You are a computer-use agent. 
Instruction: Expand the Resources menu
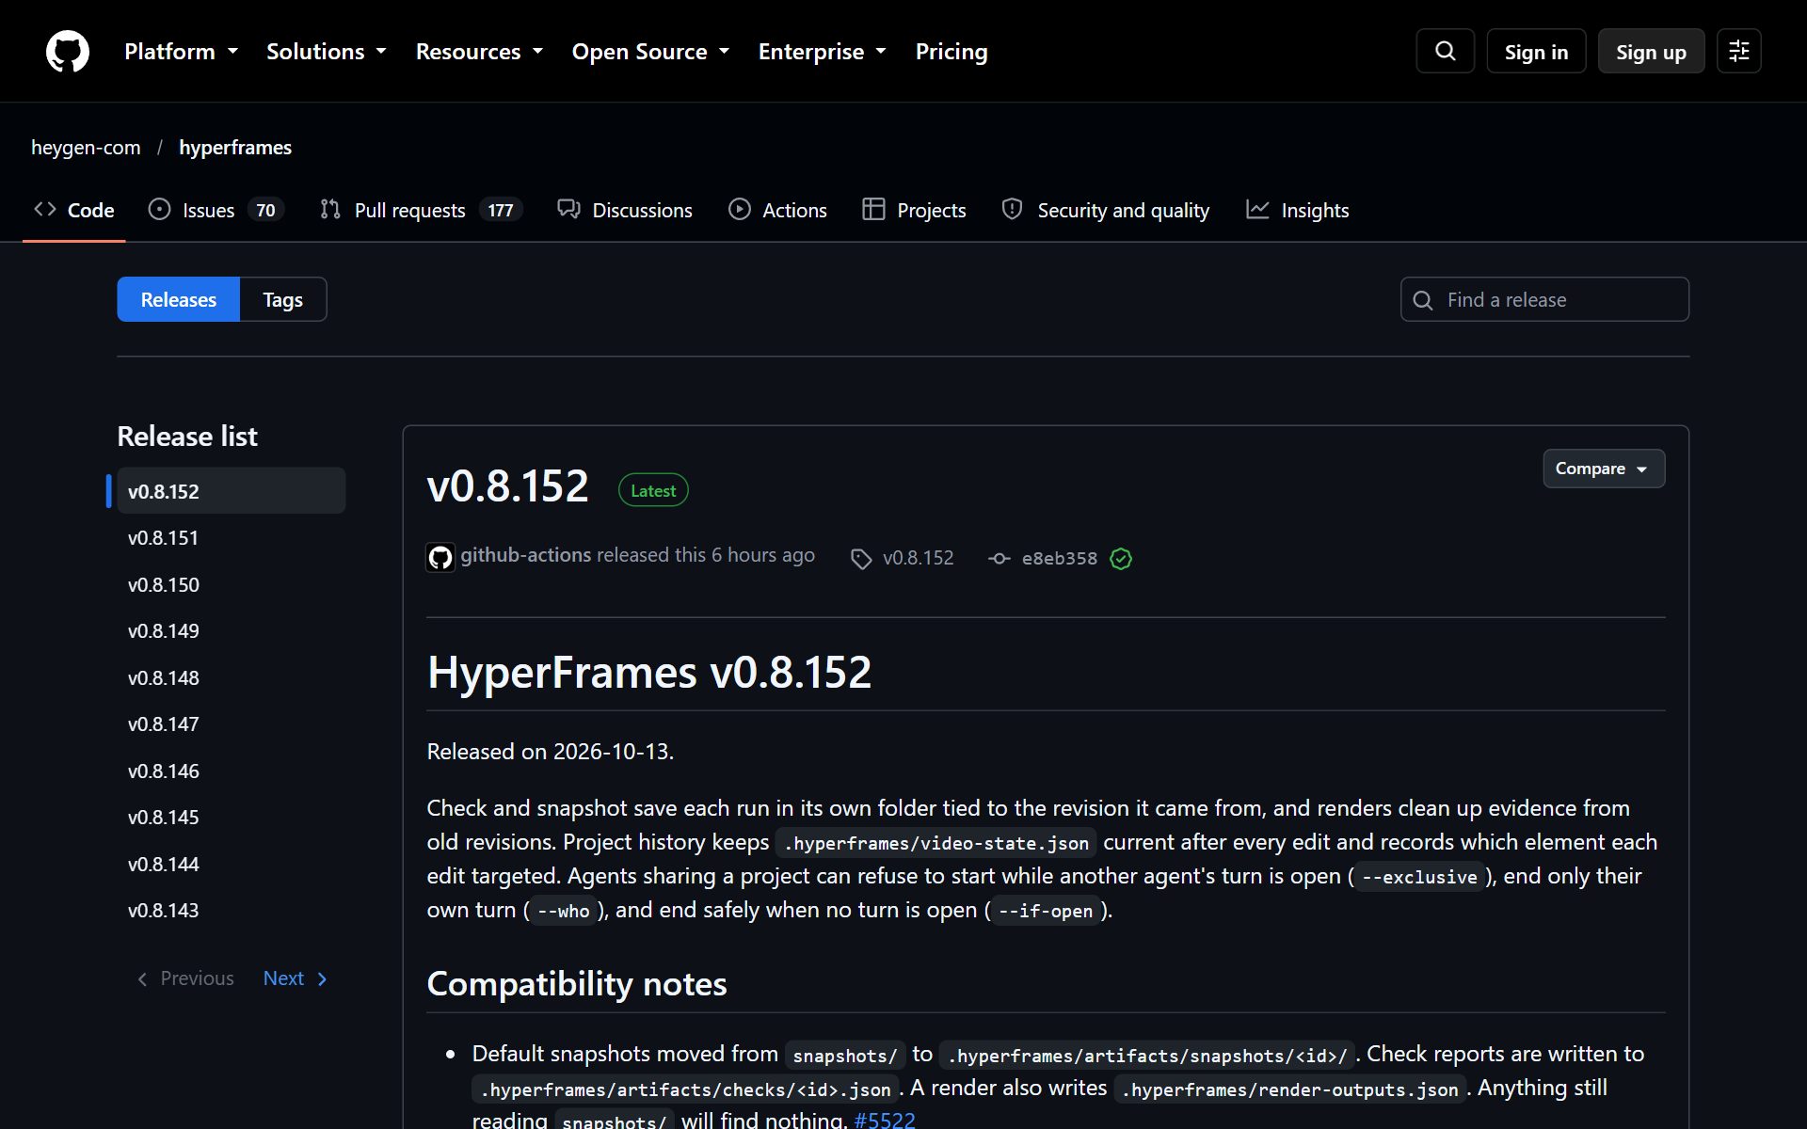coord(479,52)
